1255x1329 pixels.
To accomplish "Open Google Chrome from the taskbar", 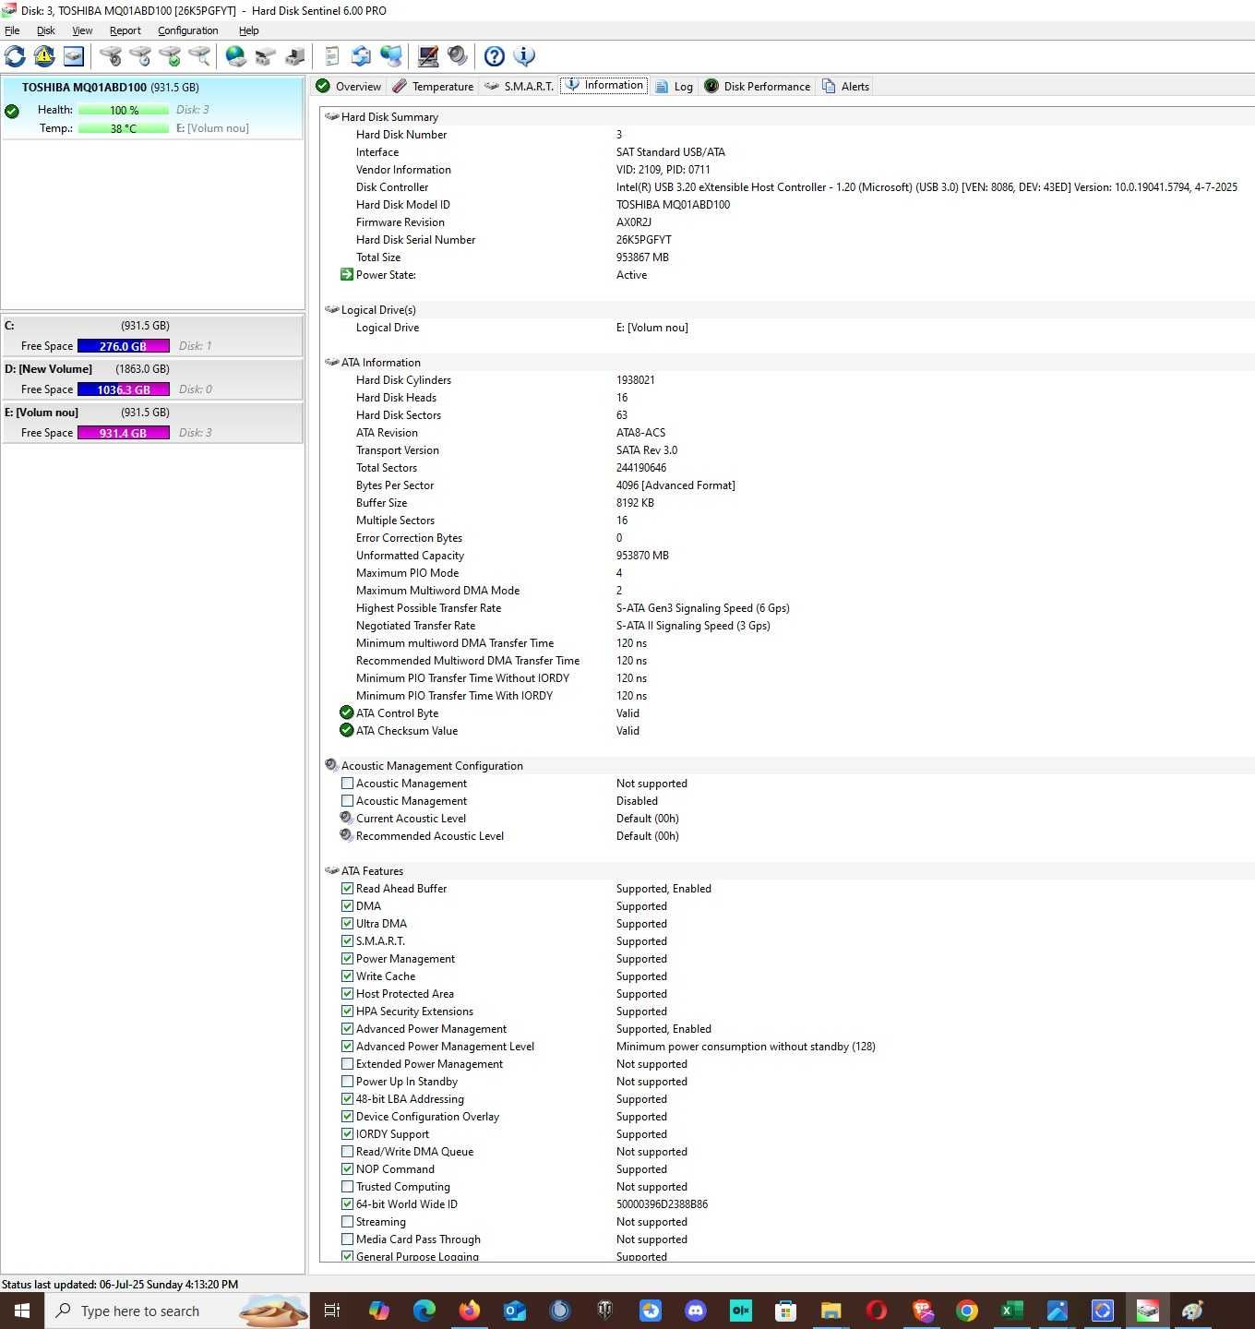I will 967,1311.
